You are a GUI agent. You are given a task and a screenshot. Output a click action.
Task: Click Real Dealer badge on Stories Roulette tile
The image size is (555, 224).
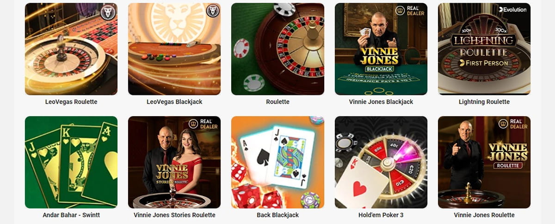pos(203,124)
